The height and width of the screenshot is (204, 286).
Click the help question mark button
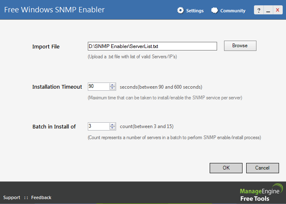pos(259,10)
